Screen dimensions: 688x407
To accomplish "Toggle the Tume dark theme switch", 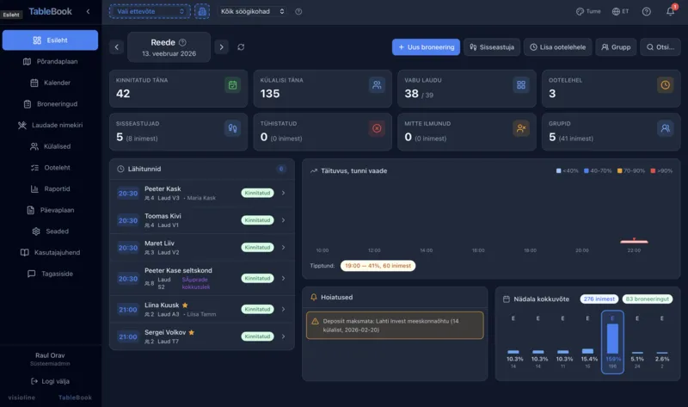I will click(x=588, y=11).
